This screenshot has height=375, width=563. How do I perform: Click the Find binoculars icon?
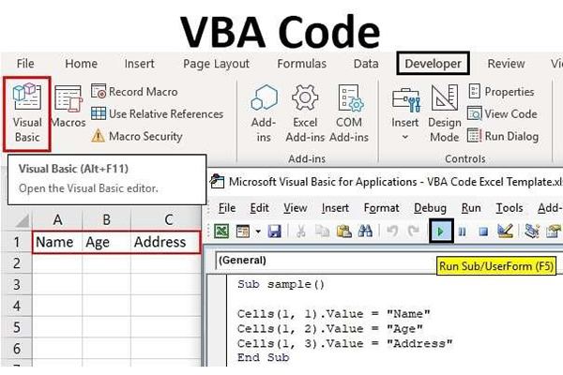pos(365,232)
